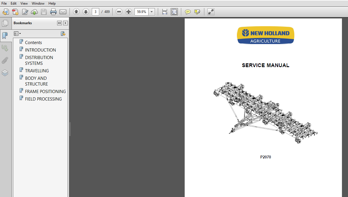Go to next page with down arrow
The image size is (348, 197).
(86, 12)
